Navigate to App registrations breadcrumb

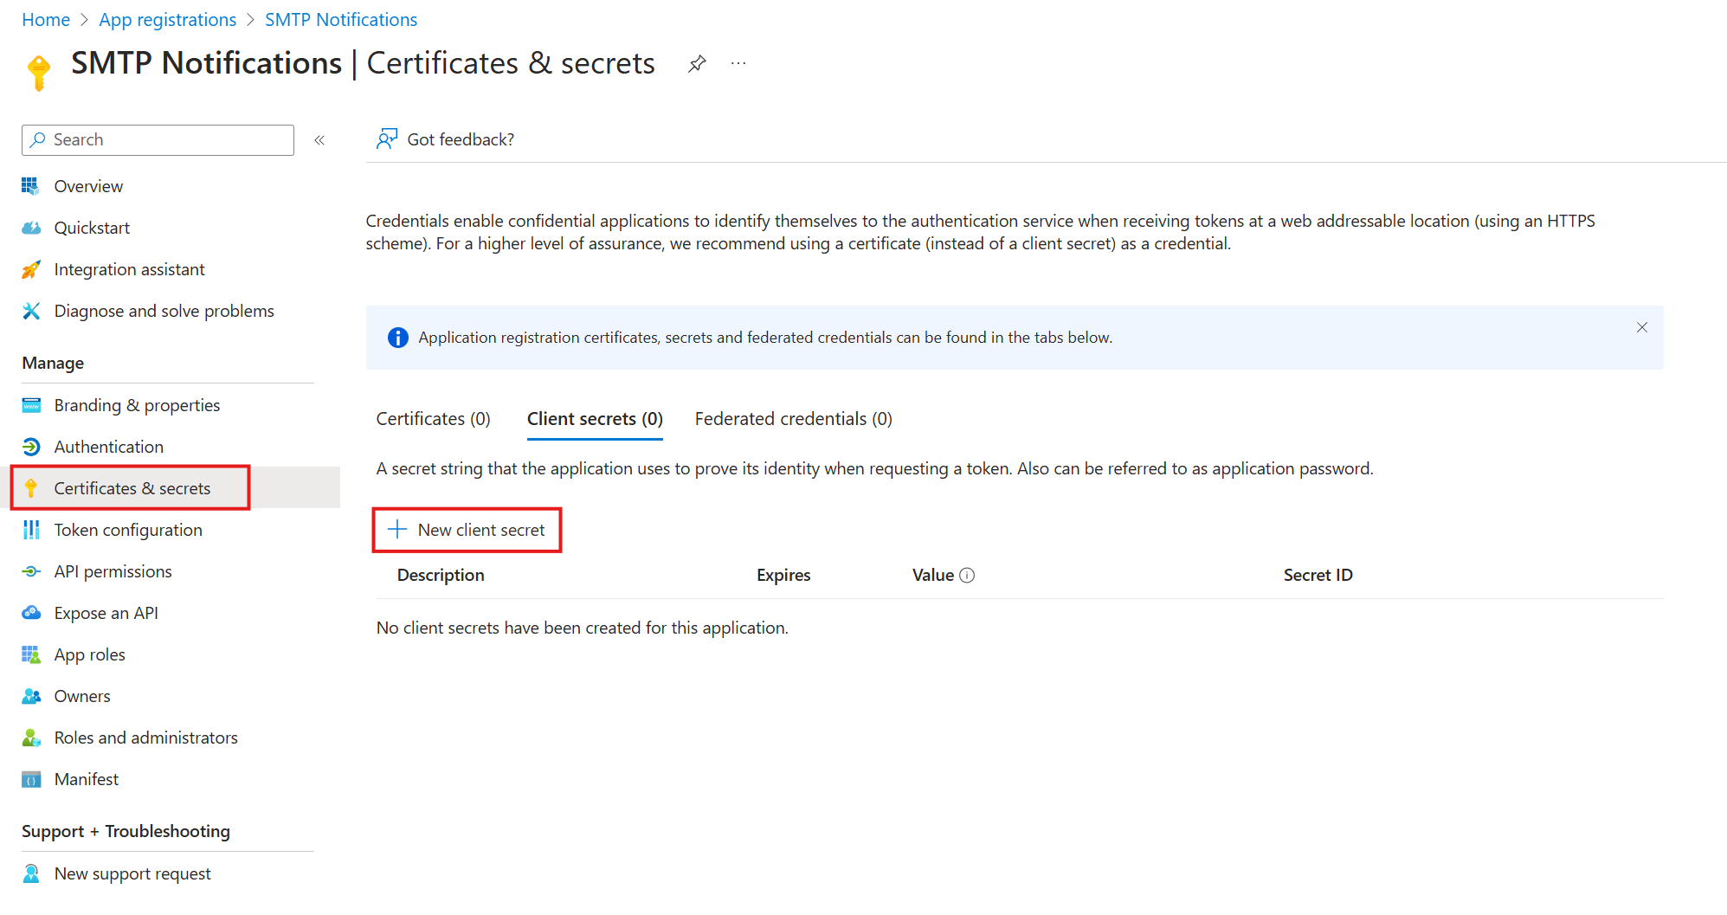(x=167, y=20)
